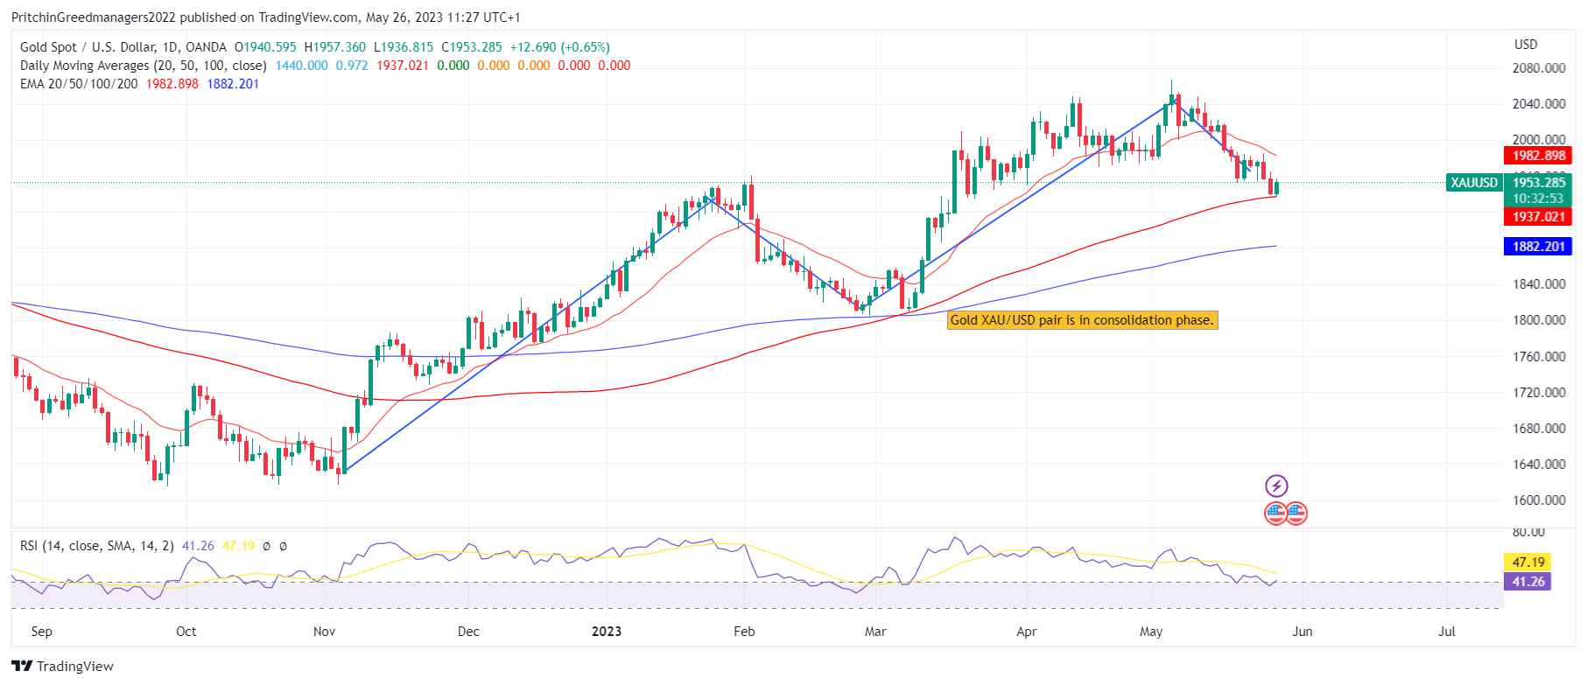Click the 1440.000 moving average legend value
Image resolution: width=1587 pixels, height=685 pixels.
(302, 66)
